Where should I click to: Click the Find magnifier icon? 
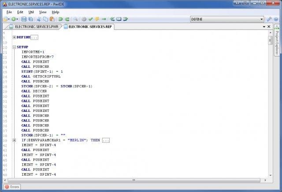[75, 19]
